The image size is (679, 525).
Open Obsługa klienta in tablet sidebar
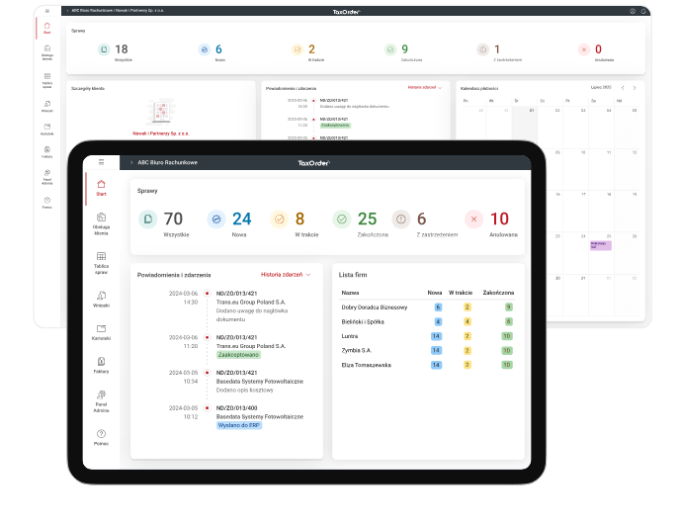pos(101,221)
